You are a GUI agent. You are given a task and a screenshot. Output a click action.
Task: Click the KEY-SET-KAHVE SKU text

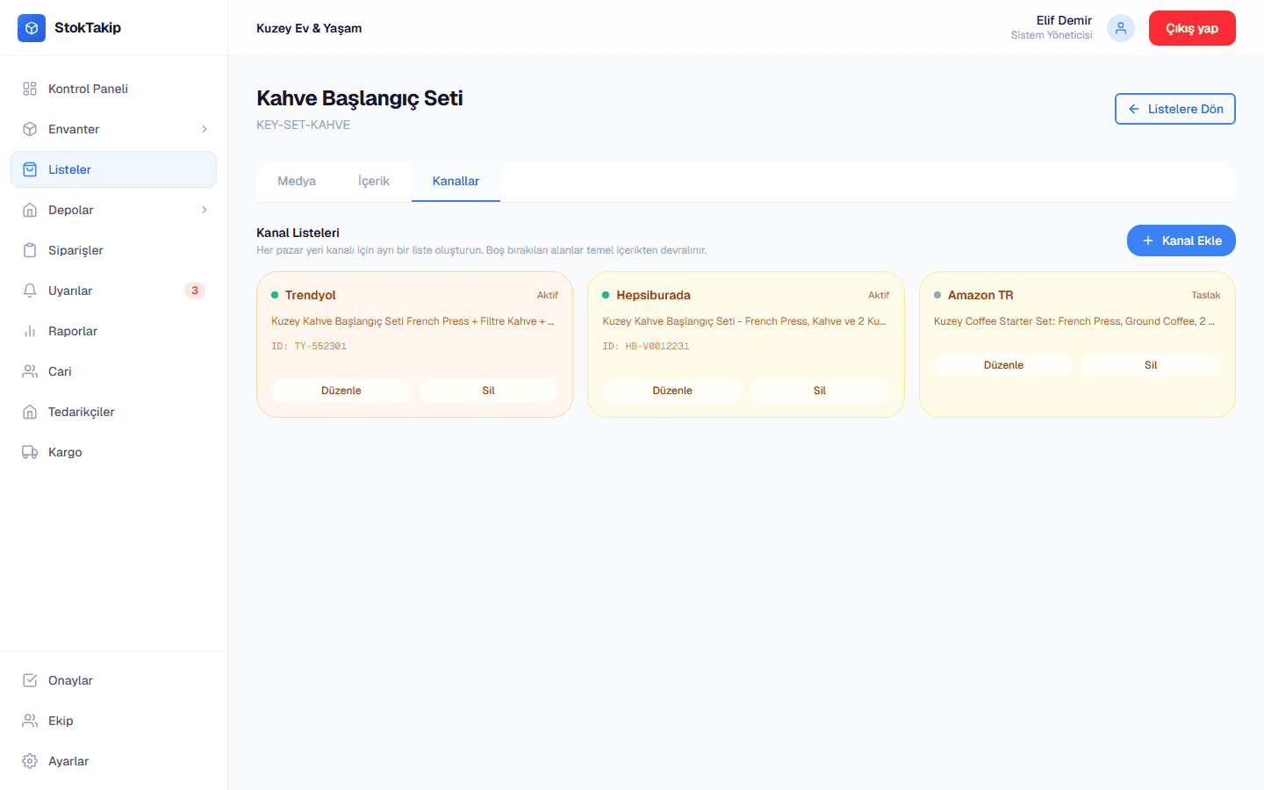[303, 125]
